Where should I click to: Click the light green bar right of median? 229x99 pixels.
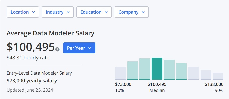169,70
